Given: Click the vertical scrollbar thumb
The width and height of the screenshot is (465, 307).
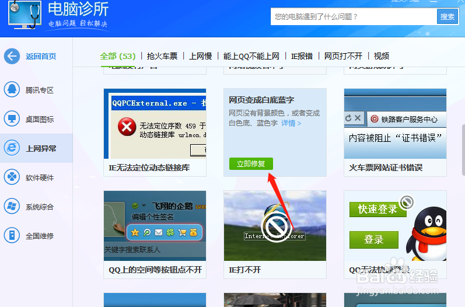Looking at the screenshot, I should (463, 150).
